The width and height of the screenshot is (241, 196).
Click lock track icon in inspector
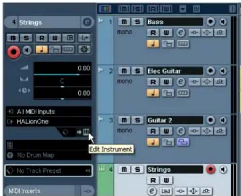tap(55, 50)
